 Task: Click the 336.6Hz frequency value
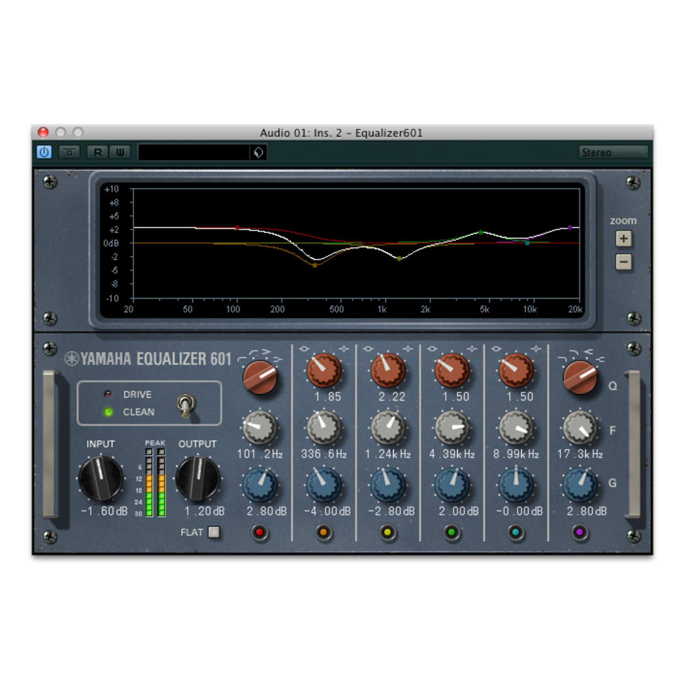pos(324,454)
